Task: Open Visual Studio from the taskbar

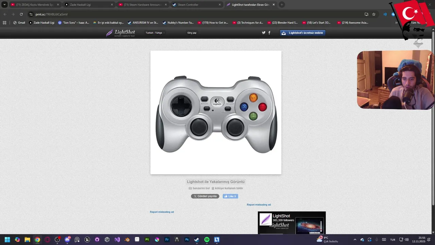Action: [x=117, y=240]
